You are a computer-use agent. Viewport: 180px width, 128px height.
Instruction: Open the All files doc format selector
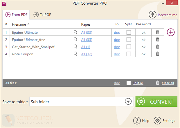[117, 83]
